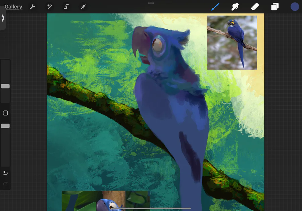
Task: Click the hyacinth macaw reference photo
Action: tap(232, 43)
